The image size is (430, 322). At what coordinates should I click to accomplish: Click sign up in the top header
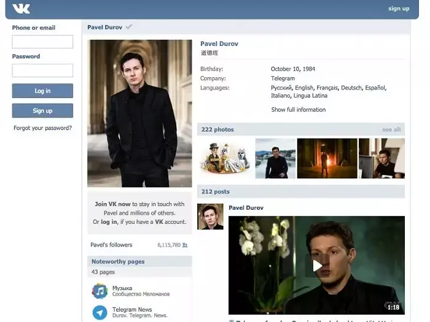[399, 9]
